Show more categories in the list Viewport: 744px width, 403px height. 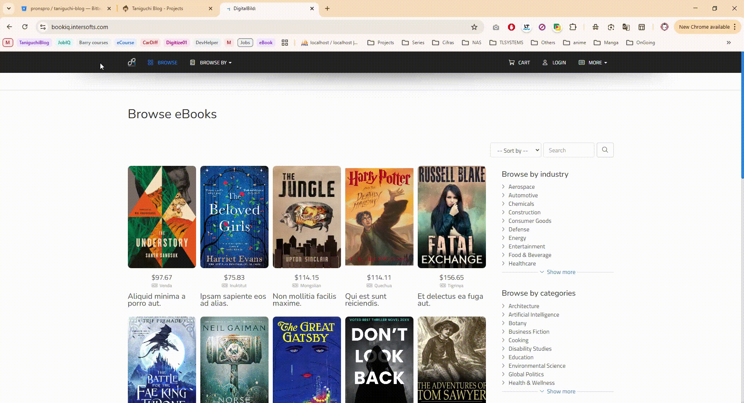558,391
